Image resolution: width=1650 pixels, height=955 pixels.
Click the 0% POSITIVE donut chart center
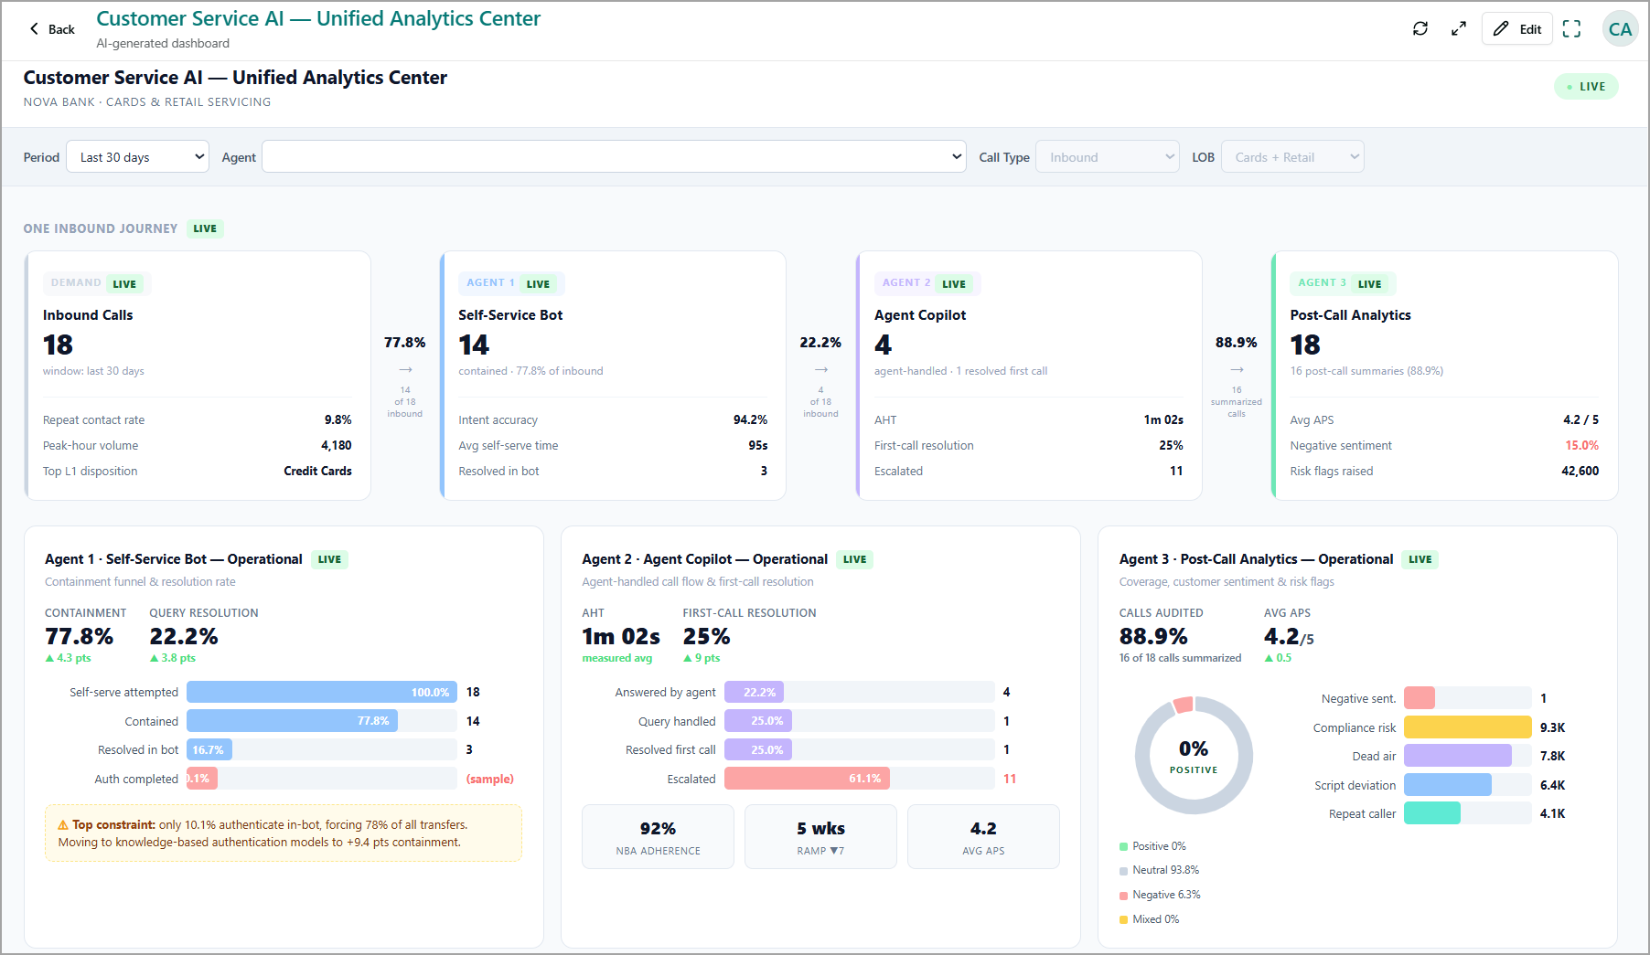pyautogui.click(x=1194, y=756)
